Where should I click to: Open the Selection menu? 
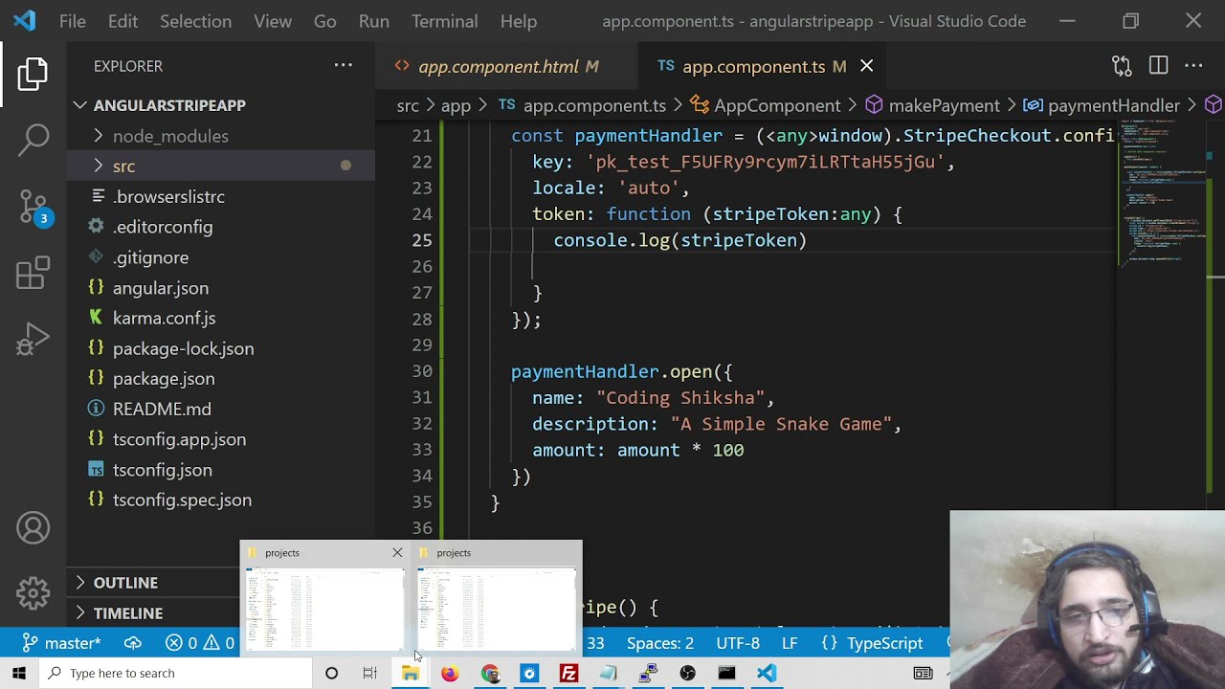[x=195, y=21]
